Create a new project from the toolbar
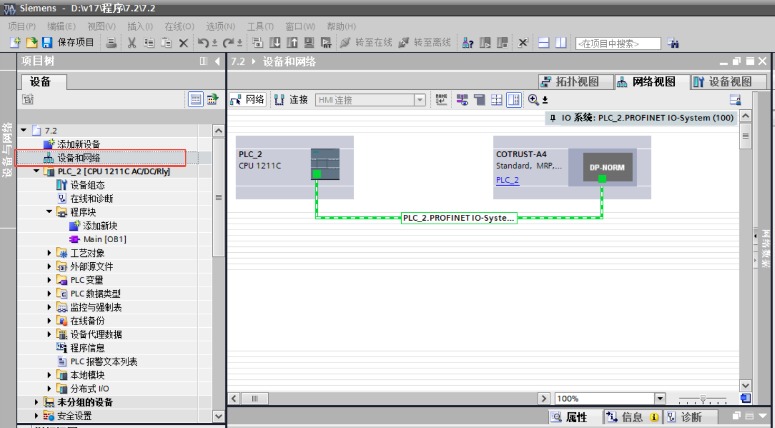 15,43
